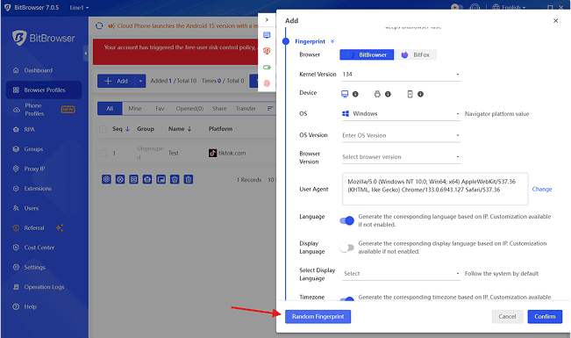Switch to the Share tab

[x=219, y=109]
